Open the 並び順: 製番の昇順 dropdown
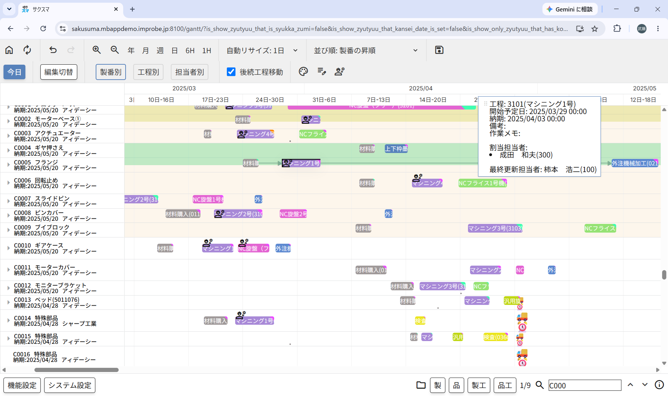The image size is (668, 396). coord(366,50)
